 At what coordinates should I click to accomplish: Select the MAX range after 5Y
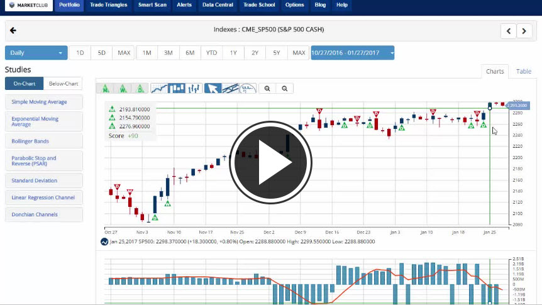[299, 53]
